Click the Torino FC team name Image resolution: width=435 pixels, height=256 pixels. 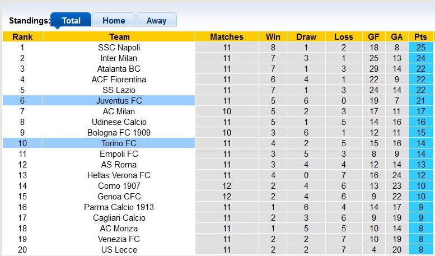[119, 143]
